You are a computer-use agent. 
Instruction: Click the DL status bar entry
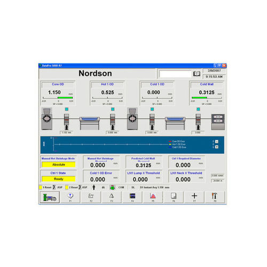133,187
